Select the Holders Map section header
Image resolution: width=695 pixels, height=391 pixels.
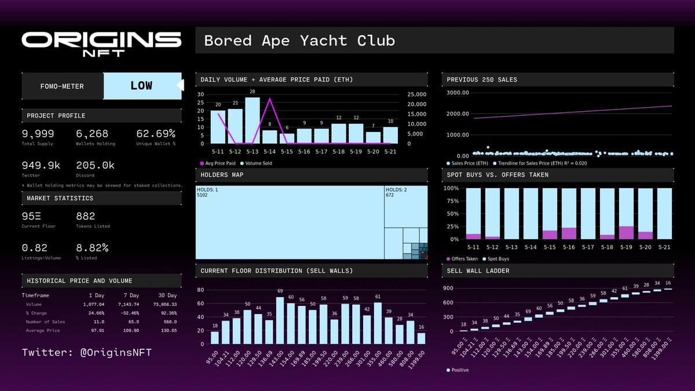click(x=312, y=174)
